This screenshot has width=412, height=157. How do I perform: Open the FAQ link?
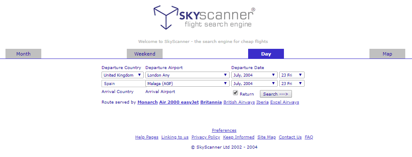(309, 137)
